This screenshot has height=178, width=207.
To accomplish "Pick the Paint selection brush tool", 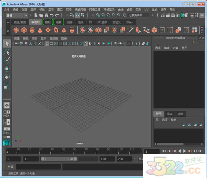I will tap(7, 60).
